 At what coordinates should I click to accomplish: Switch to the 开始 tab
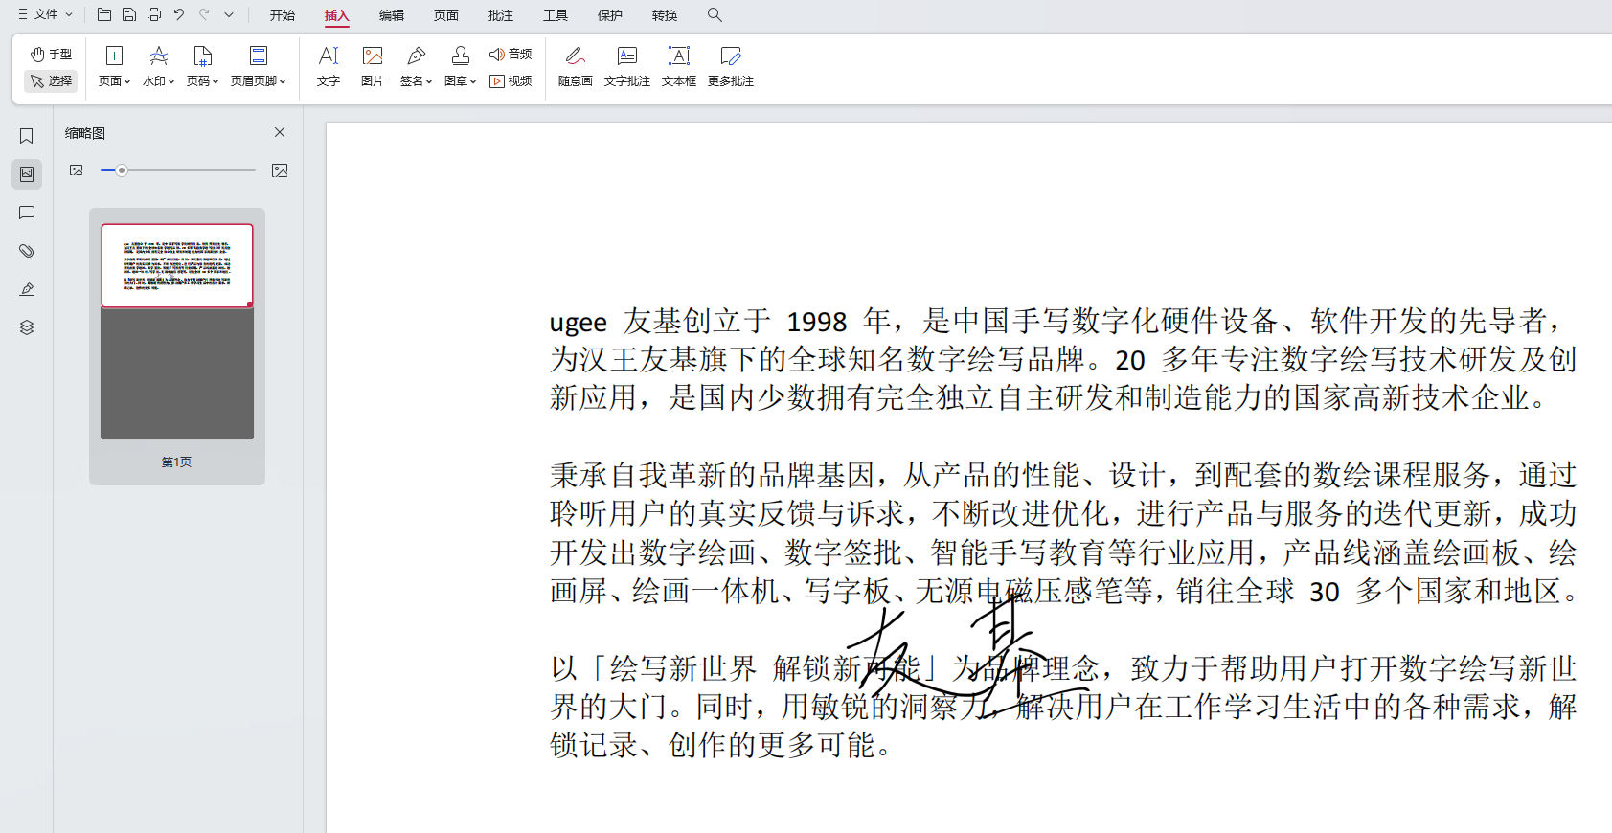click(283, 15)
